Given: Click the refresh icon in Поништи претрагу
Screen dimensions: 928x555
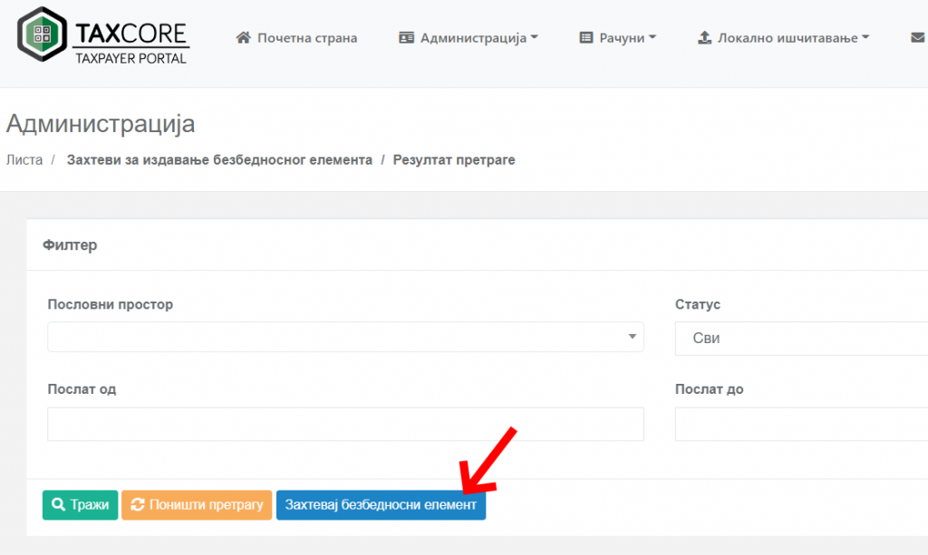Looking at the screenshot, I should [x=139, y=505].
